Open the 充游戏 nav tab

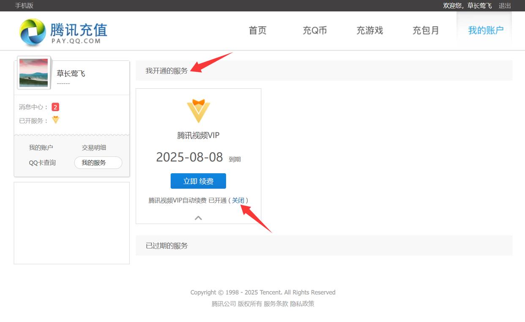coord(369,30)
